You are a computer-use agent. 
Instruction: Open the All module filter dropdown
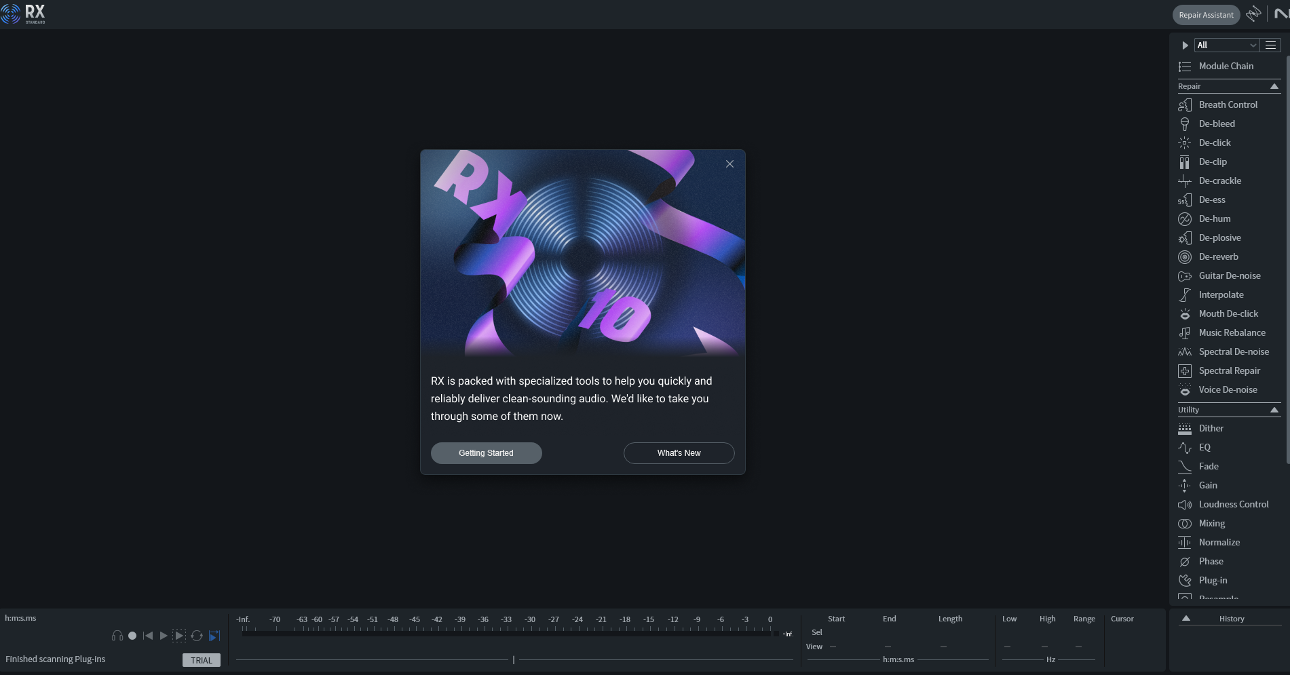(1227, 45)
